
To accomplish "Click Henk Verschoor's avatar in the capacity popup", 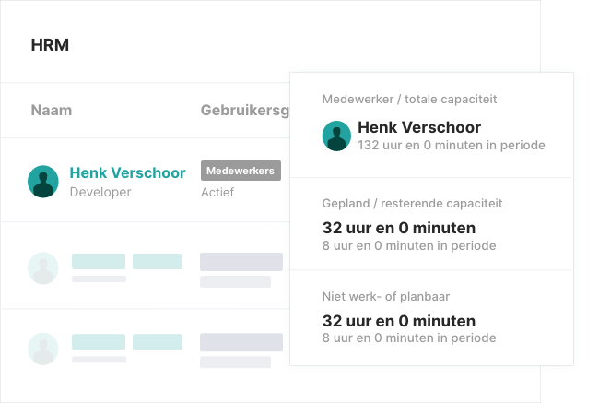I will coord(336,136).
